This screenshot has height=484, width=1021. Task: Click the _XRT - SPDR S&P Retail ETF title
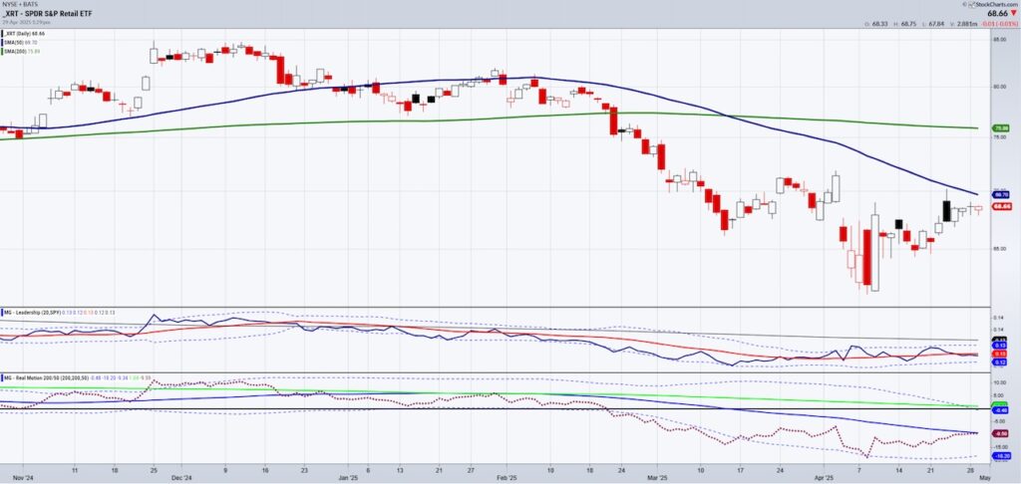(48, 14)
